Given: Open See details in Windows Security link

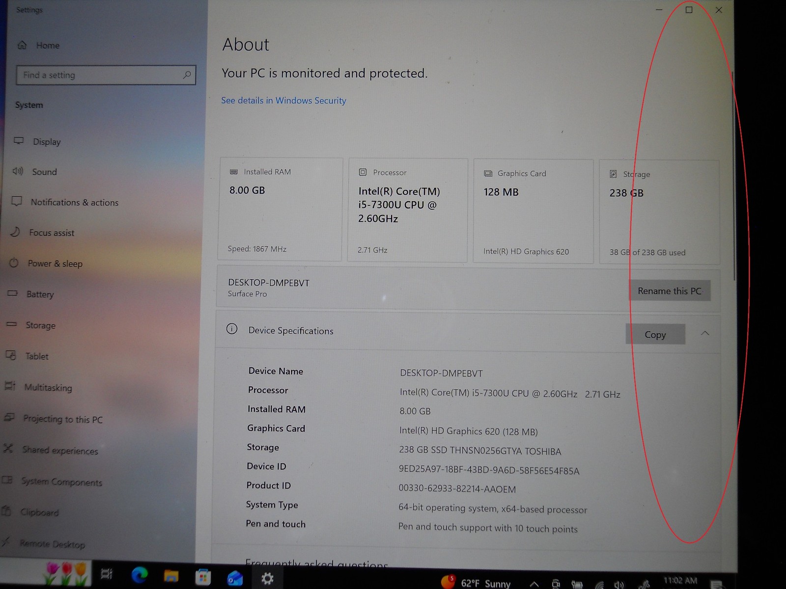Looking at the screenshot, I should 283,100.
